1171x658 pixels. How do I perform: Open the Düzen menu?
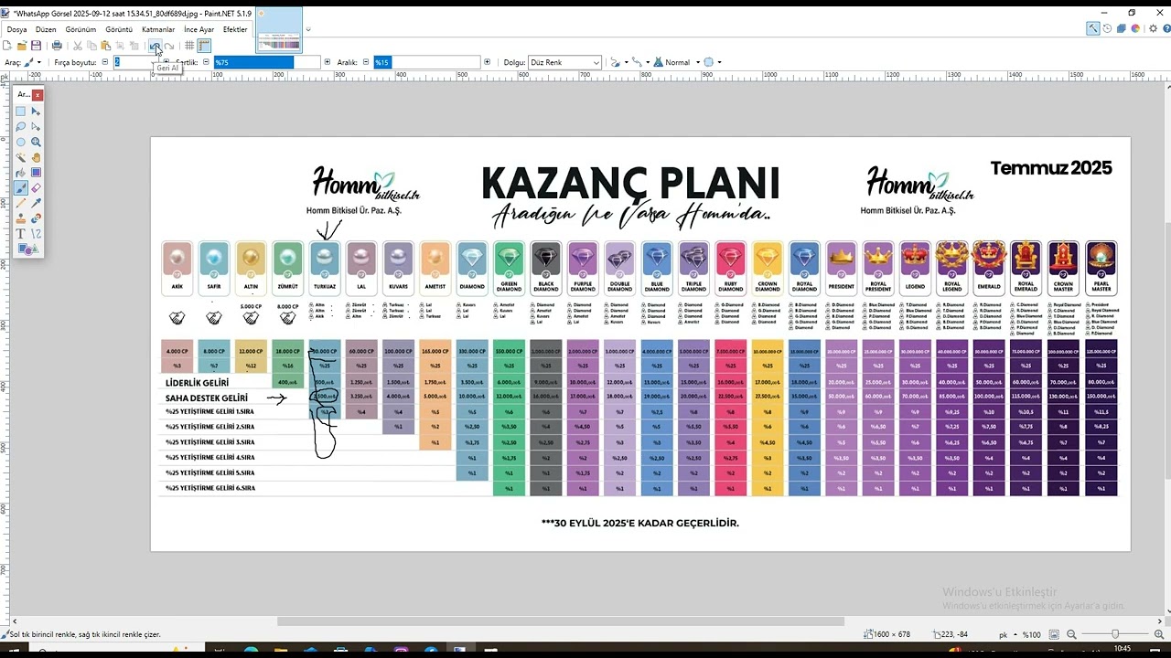click(x=46, y=29)
